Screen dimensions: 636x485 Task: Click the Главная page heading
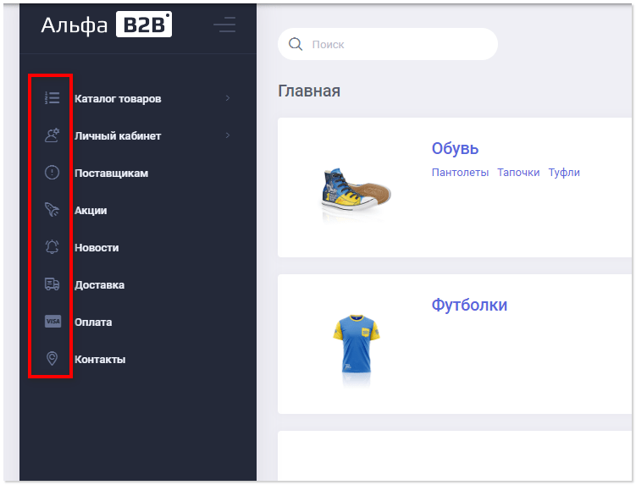(x=309, y=91)
